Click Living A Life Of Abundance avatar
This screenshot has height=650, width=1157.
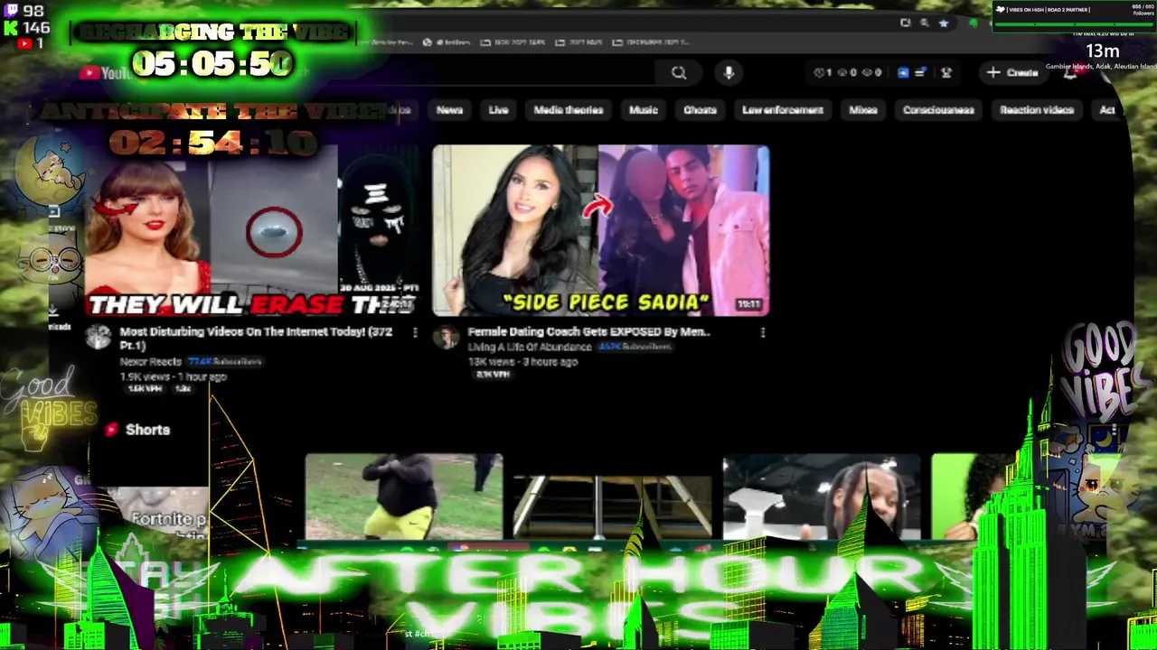point(446,338)
